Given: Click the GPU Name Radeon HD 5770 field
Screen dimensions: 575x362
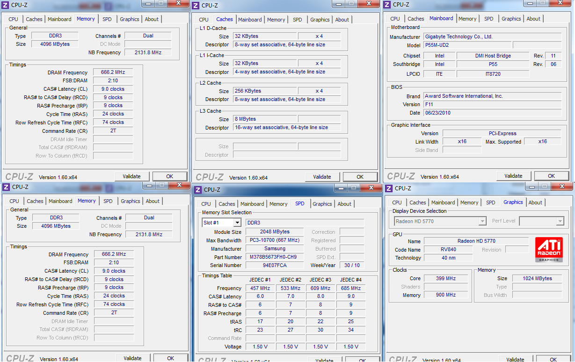Looking at the screenshot, I should tap(476, 241).
